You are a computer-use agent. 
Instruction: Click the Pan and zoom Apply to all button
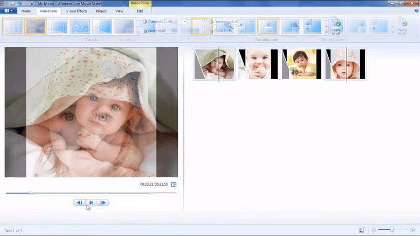coord(336,27)
